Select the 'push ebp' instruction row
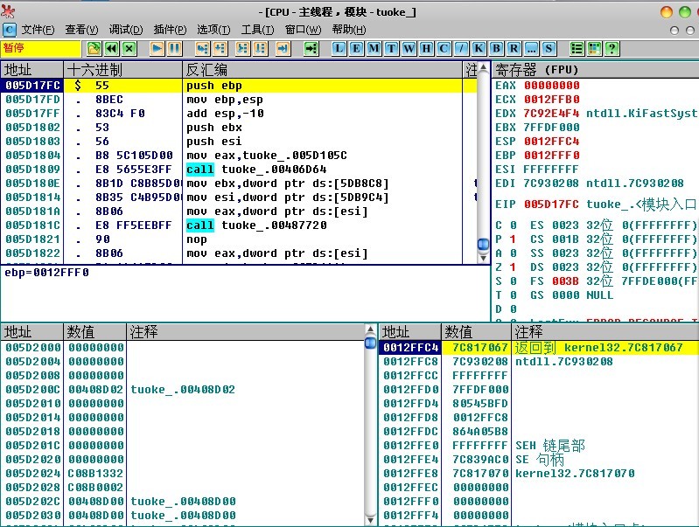The height and width of the screenshot is (527, 699). (239, 86)
